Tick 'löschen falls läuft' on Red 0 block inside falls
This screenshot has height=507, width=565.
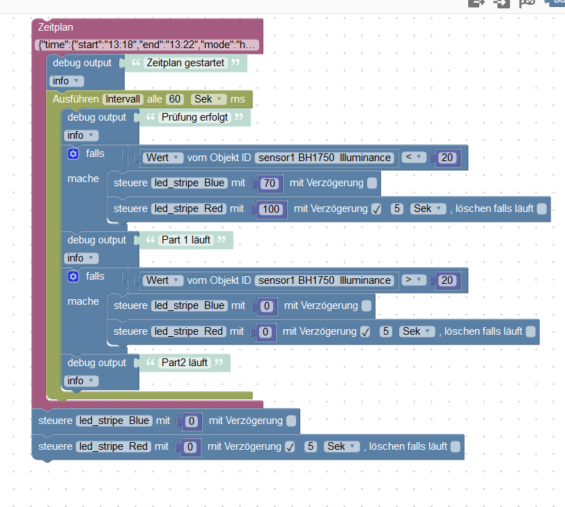[530, 332]
